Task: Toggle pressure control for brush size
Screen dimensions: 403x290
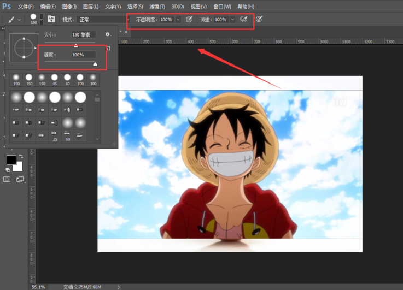Action: coord(259,19)
